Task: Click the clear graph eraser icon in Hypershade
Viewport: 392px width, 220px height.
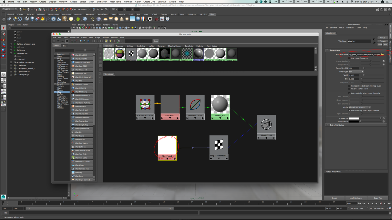Action: click(x=80, y=41)
